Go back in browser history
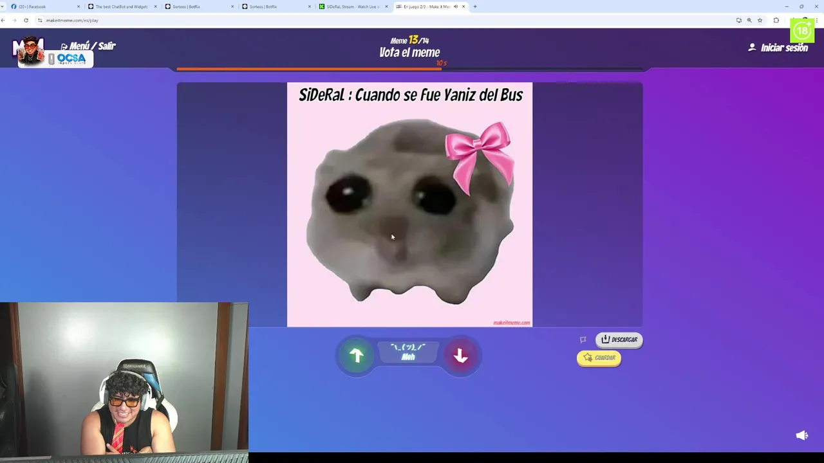Viewport: 824px width, 463px height. coord(3,20)
